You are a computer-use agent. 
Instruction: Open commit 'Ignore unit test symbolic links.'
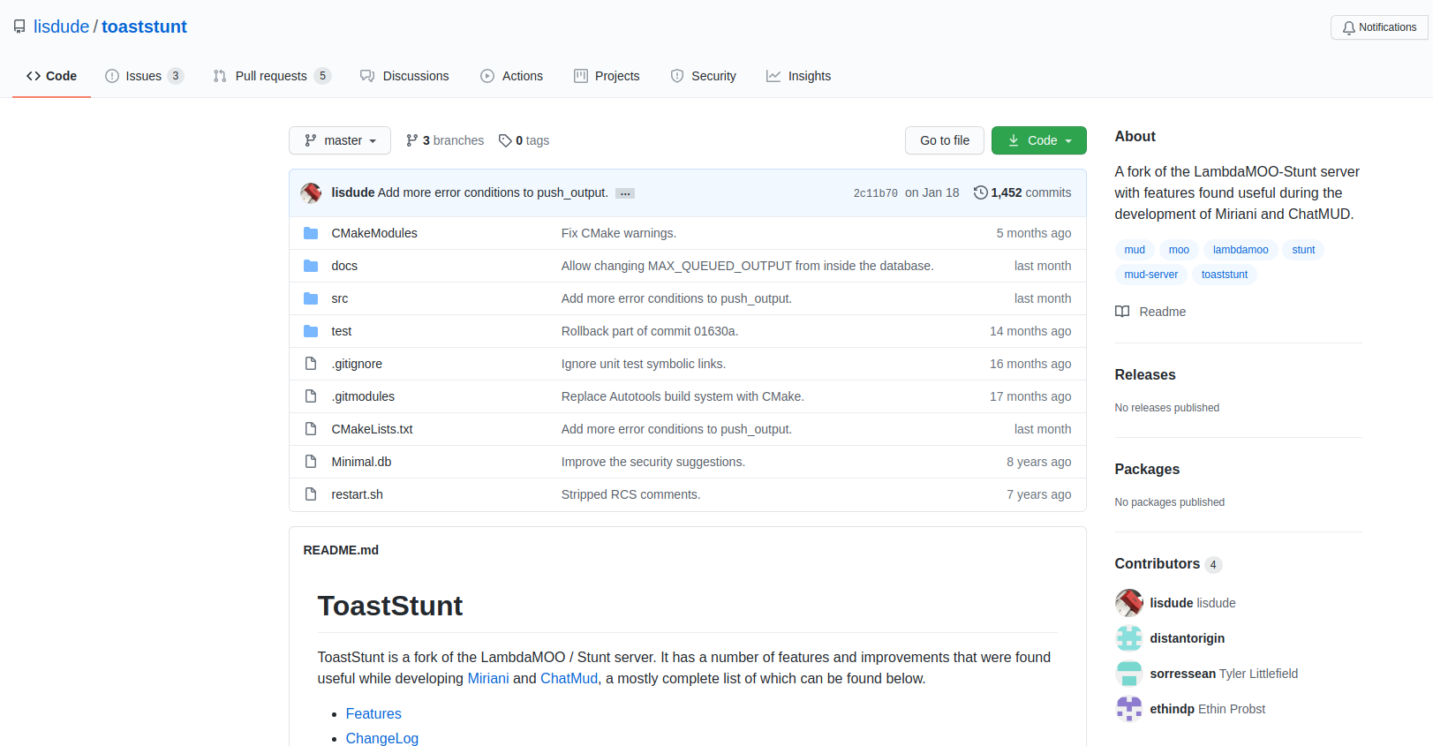(644, 364)
